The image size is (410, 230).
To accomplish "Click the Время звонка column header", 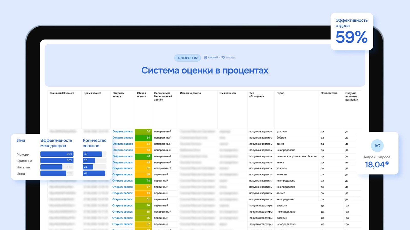I will tap(92, 93).
